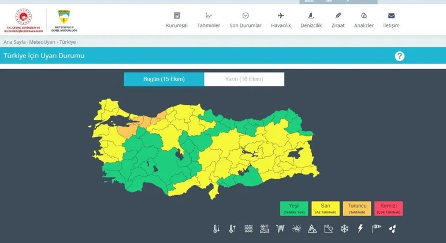Image resolution: width=446 pixels, height=243 pixels.
Task: Open the Son Durumlar menu
Action: click(246, 20)
